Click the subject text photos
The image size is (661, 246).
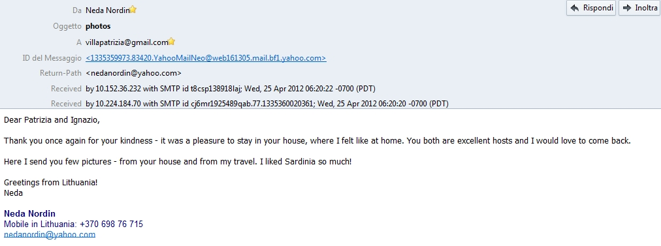coord(98,26)
